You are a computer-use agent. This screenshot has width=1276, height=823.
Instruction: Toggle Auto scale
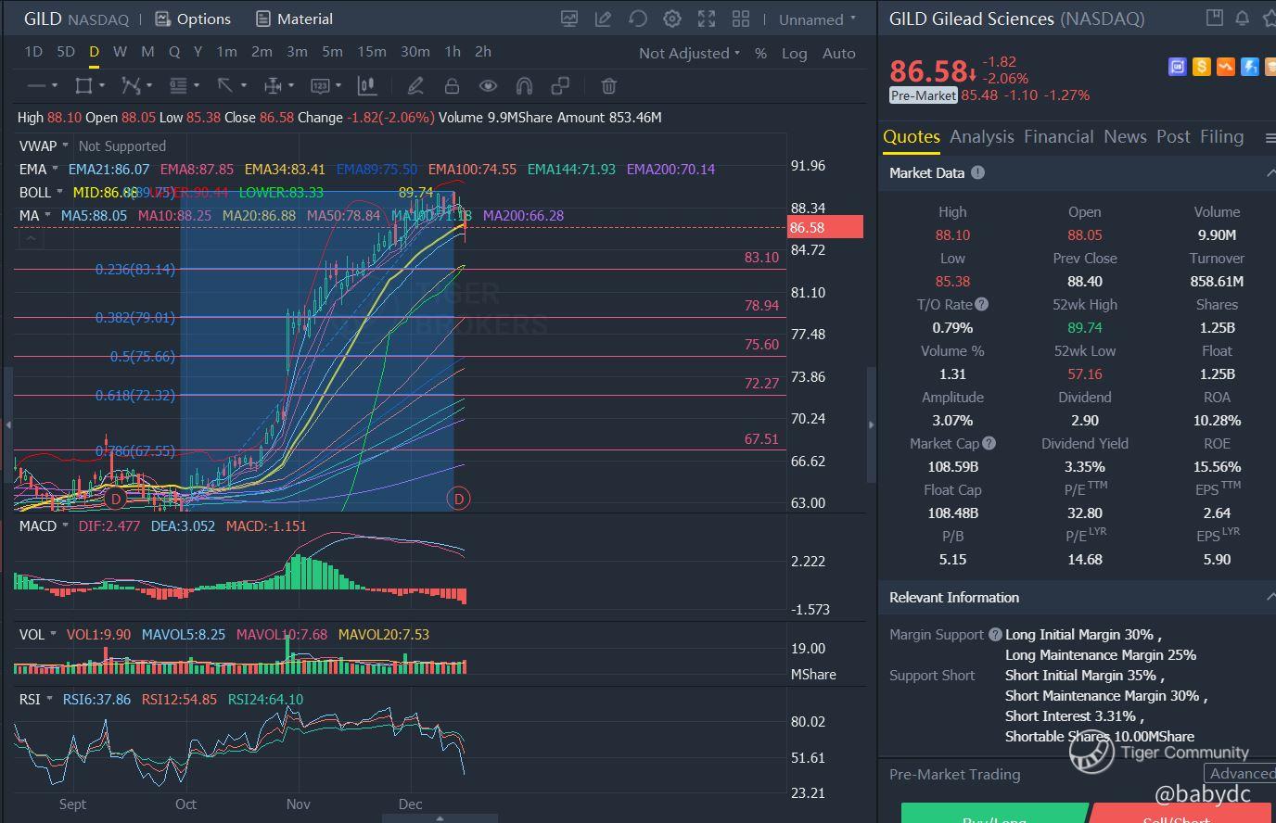(x=839, y=53)
